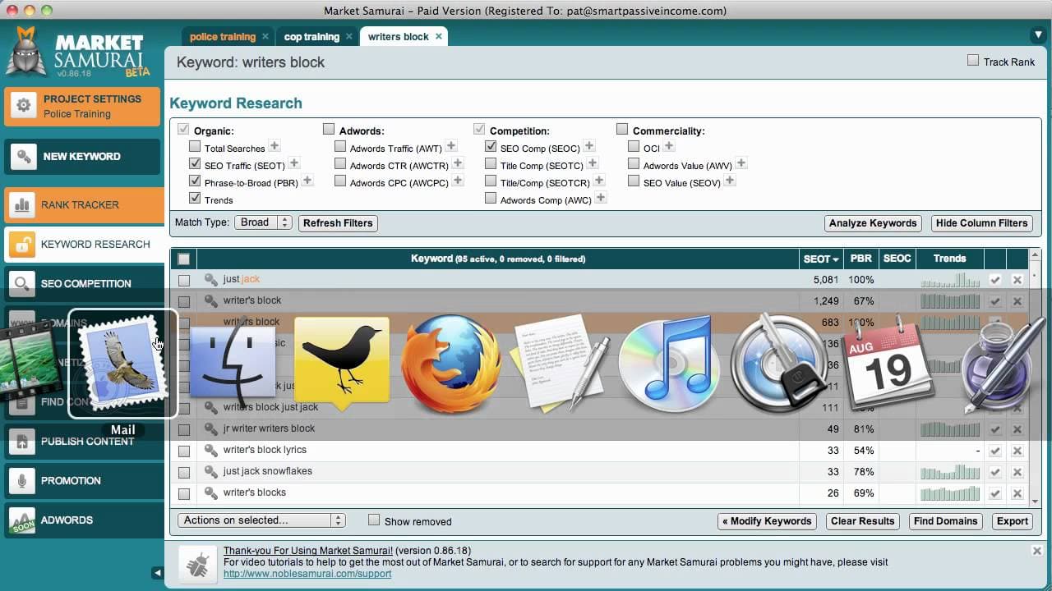Open the Adwords module in sidebar
The width and height of the screenshot is (1052, 591).
coord(82,520)
